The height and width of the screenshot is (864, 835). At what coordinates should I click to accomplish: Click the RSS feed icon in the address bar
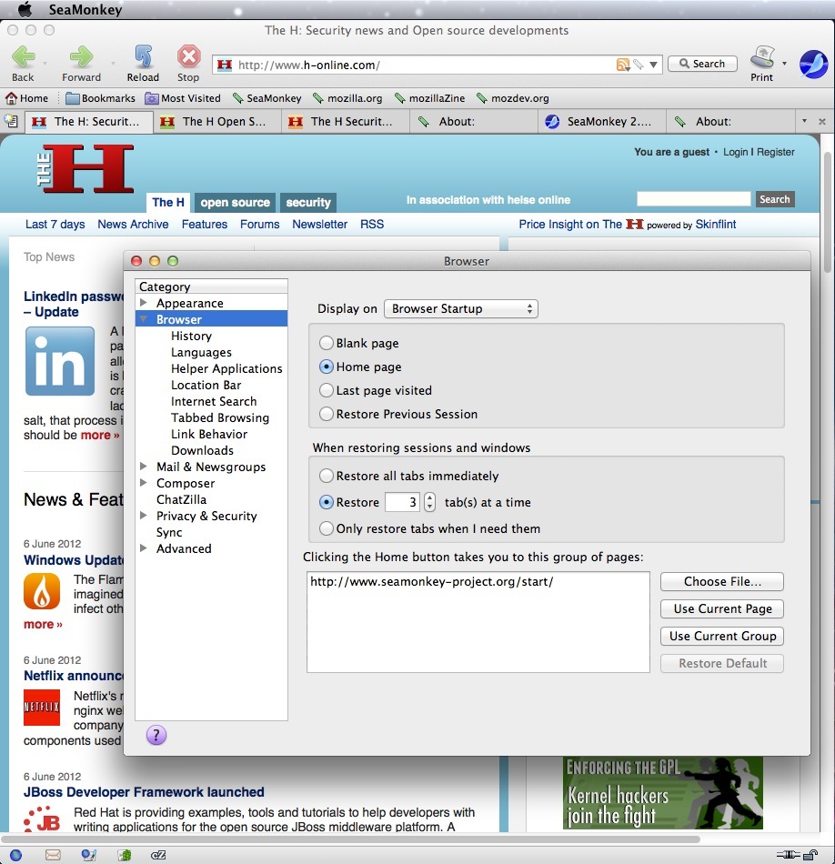[623, 65]
